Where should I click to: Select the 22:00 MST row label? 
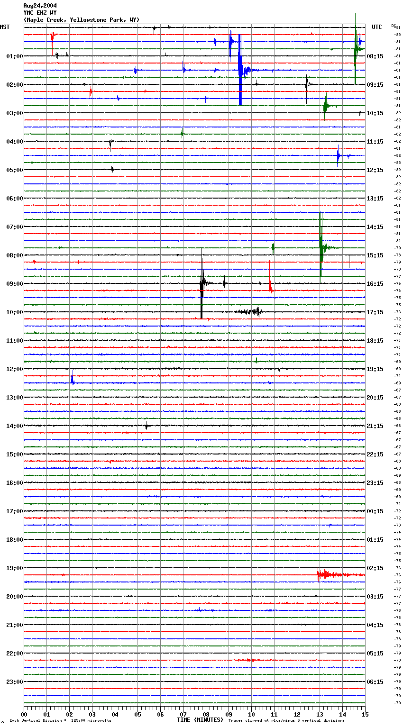(x=15, y=654)
